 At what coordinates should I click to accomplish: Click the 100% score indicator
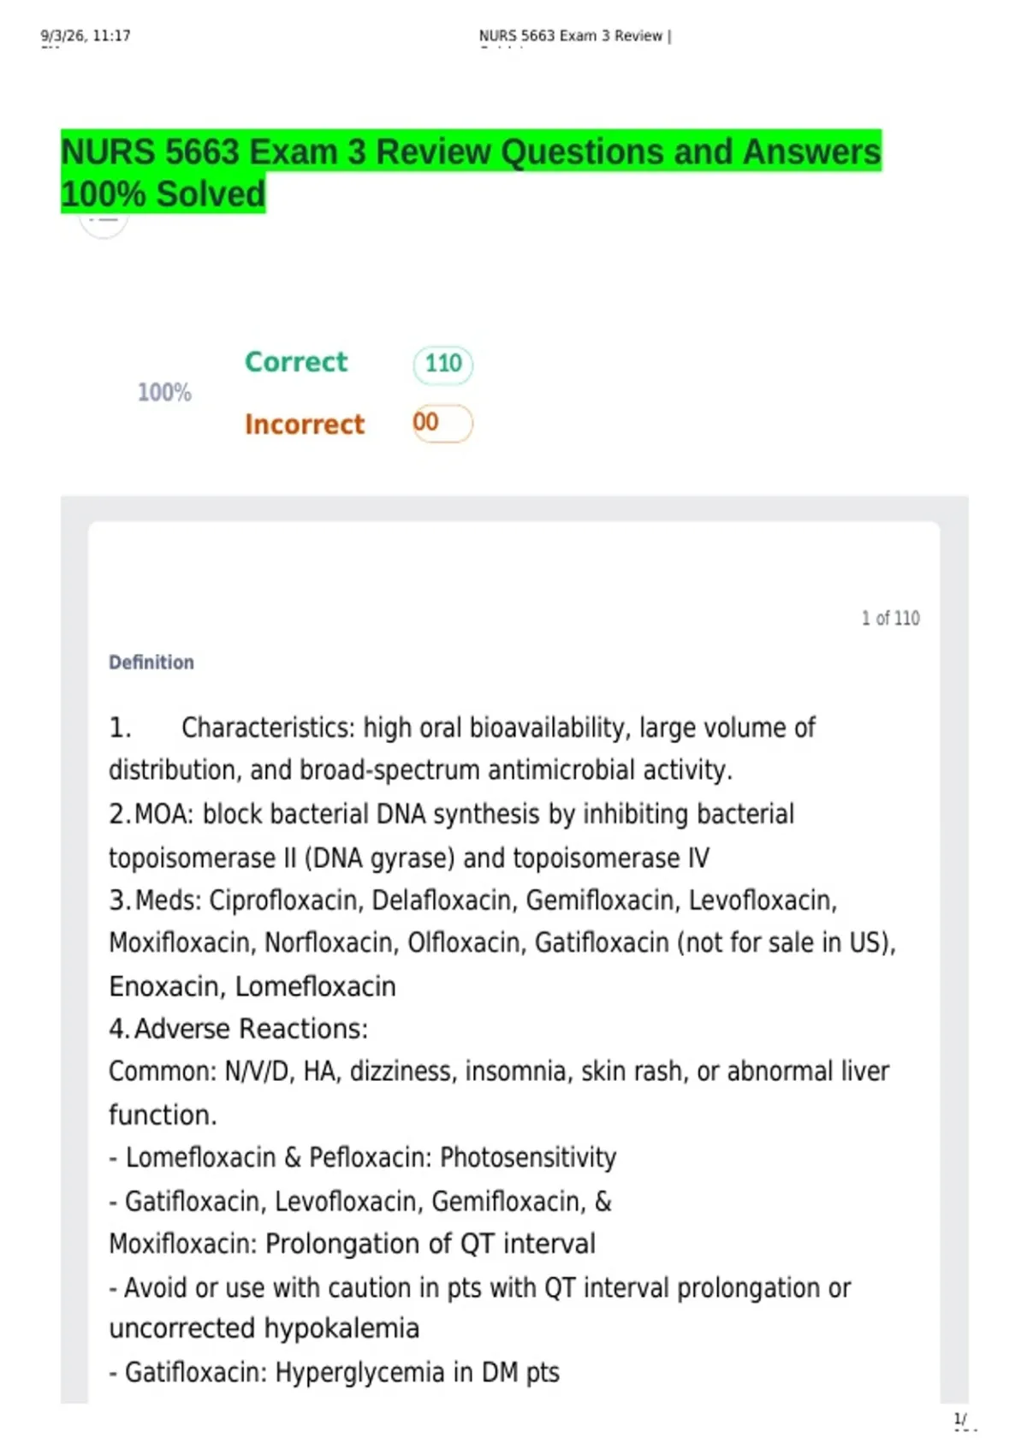click(x=164, y=393)
